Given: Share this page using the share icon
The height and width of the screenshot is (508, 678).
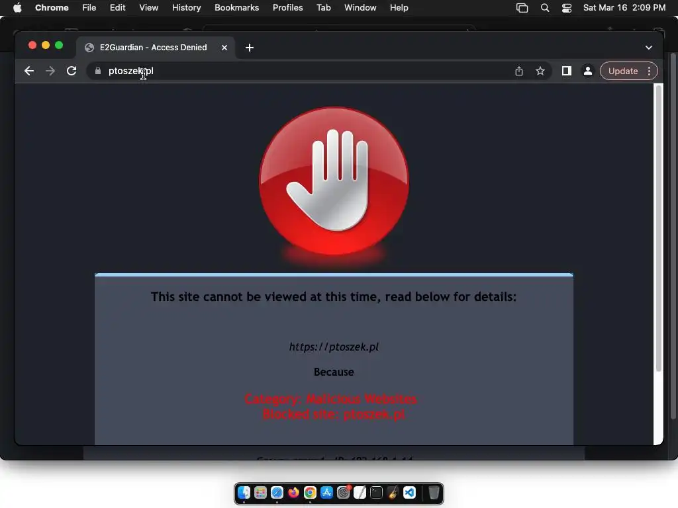Looking at the screenshot, I should pos(519,71).
